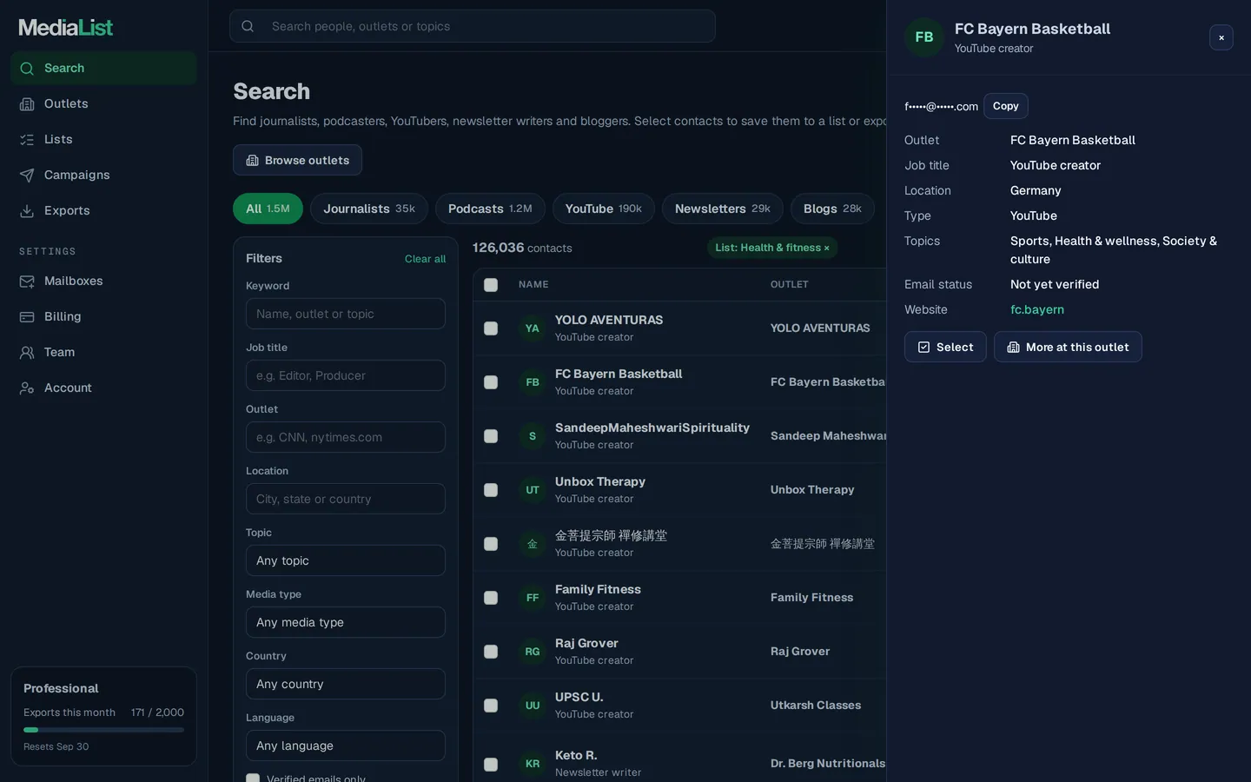This screenshot has height=782, width=1251.
Task: Open Campaigns paper-plane icon
Action: 27,175
